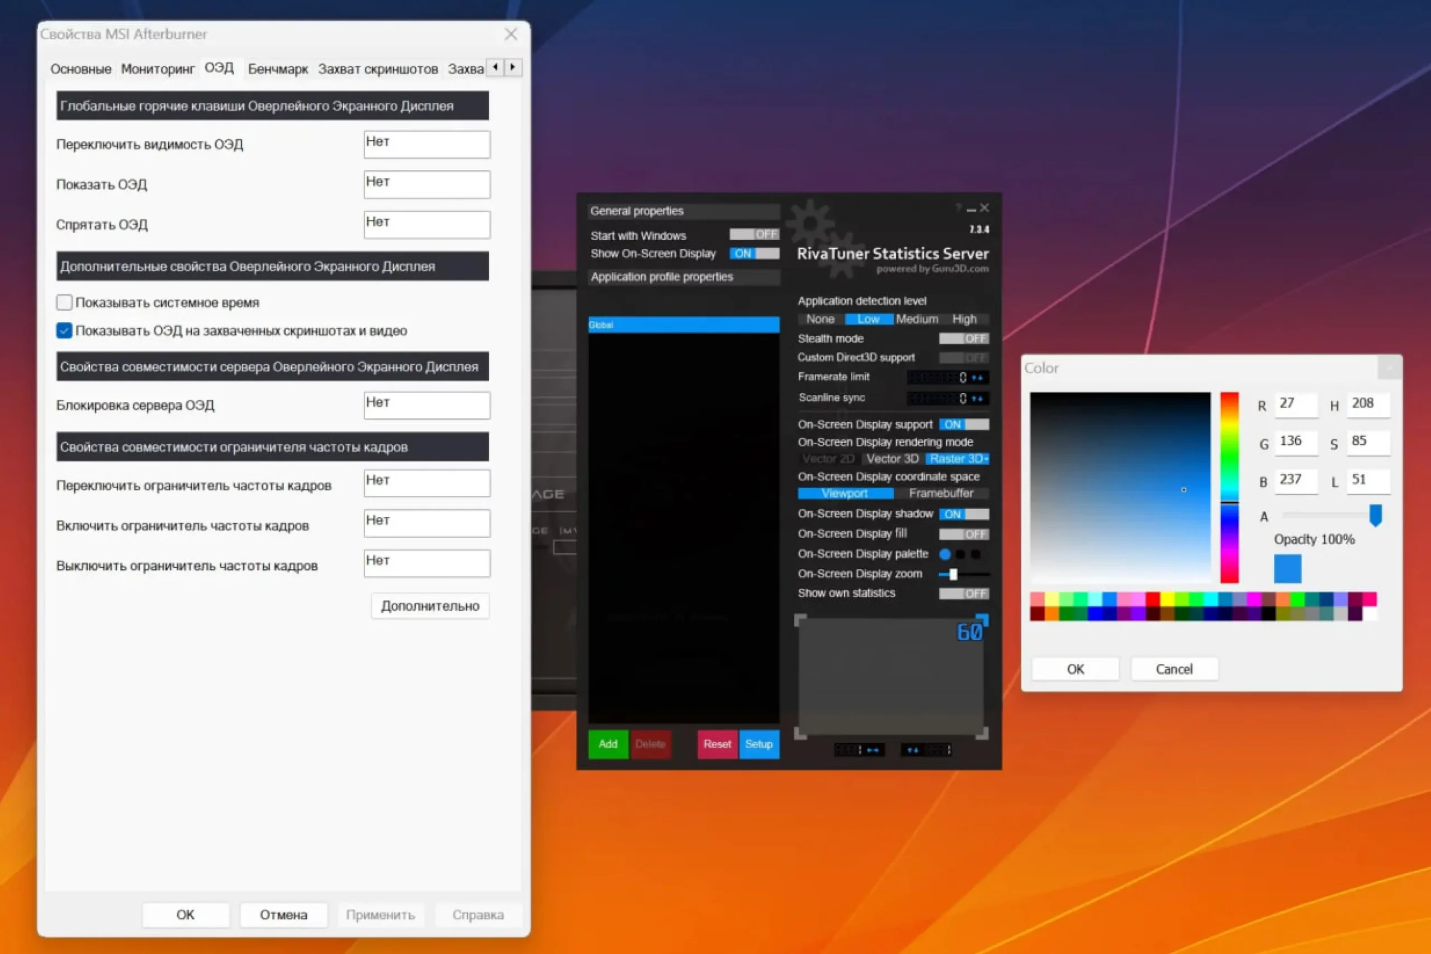Turn off On-Screen Display shadow
Viewport: 1431px width, 954px height.
coord(964,514)
